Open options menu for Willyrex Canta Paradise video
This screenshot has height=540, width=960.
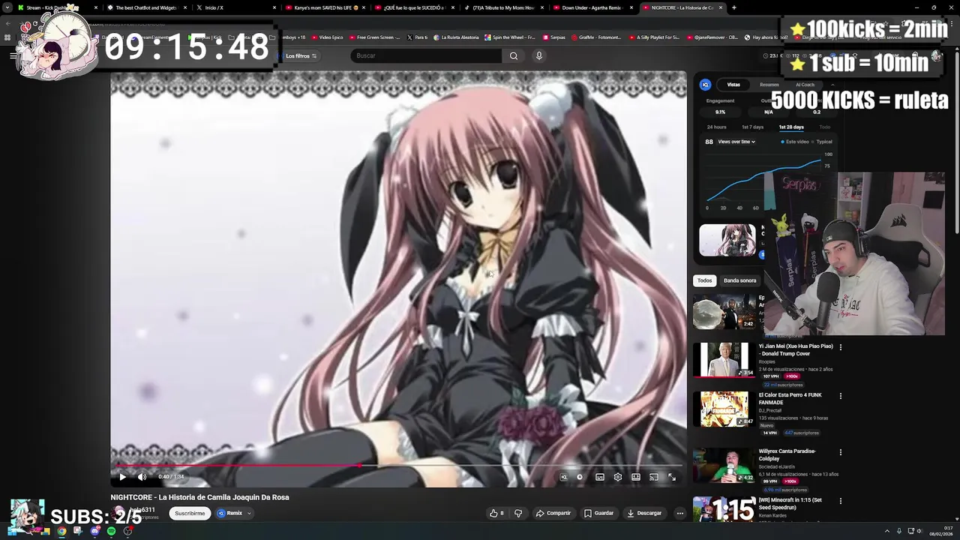pos(840,452)
